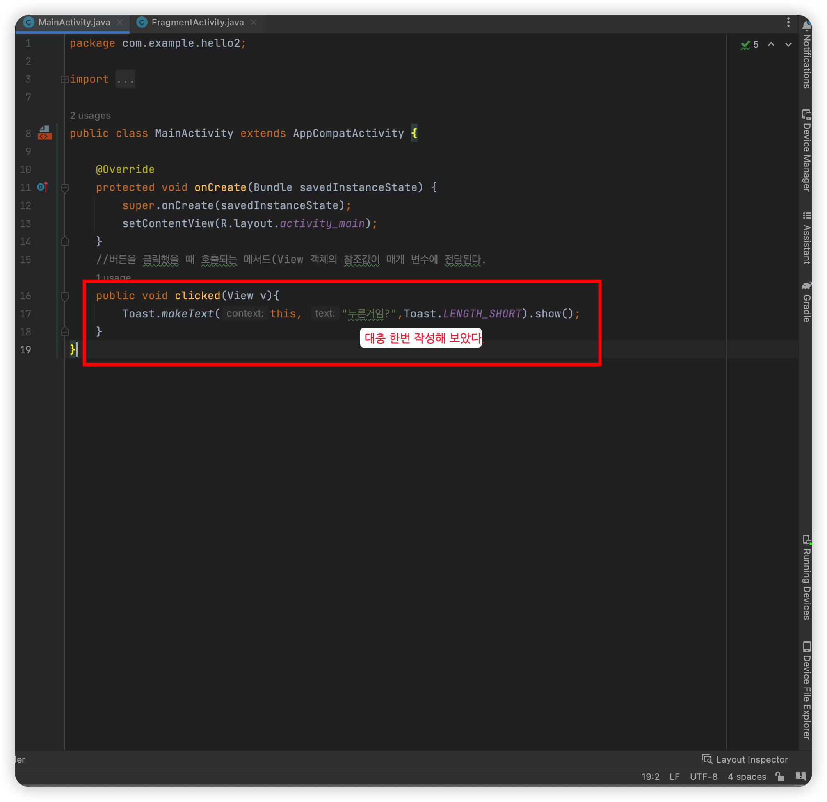
Task: Collapse the clicked method block
Action: click(x=64, y=296)
